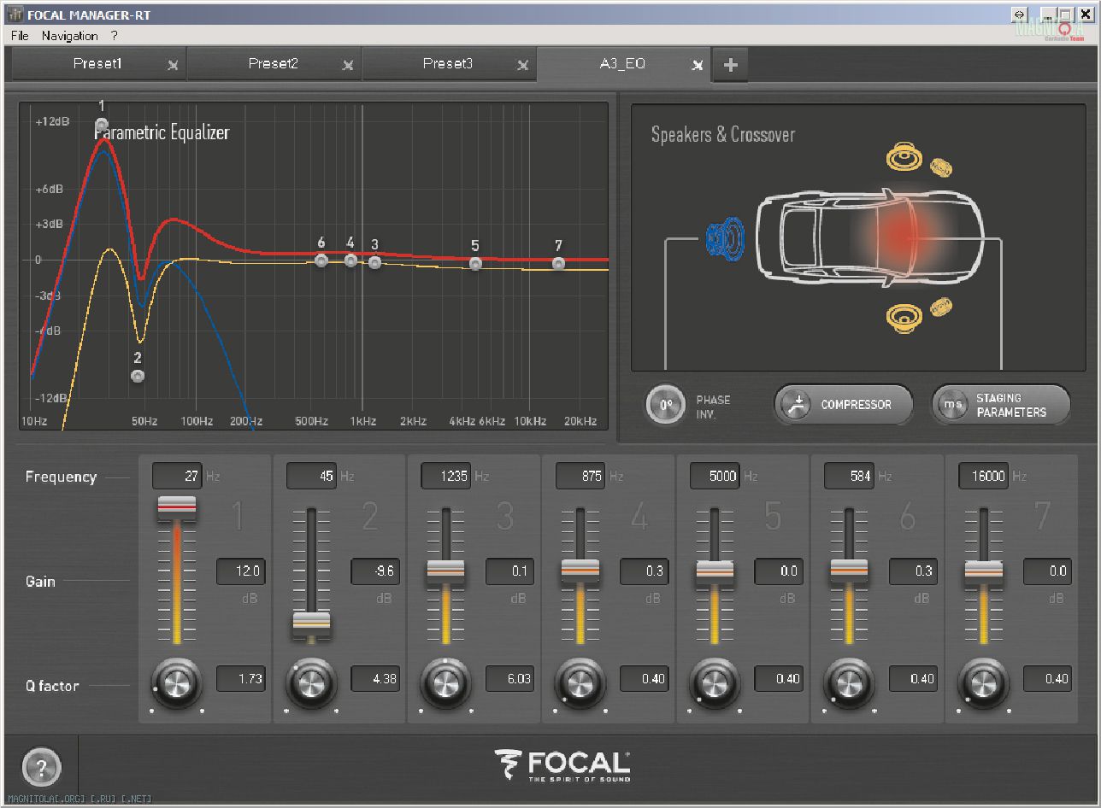The height and width of the screenshot is (808, 1101).
Task: Open the File menu
Action: 20,36
